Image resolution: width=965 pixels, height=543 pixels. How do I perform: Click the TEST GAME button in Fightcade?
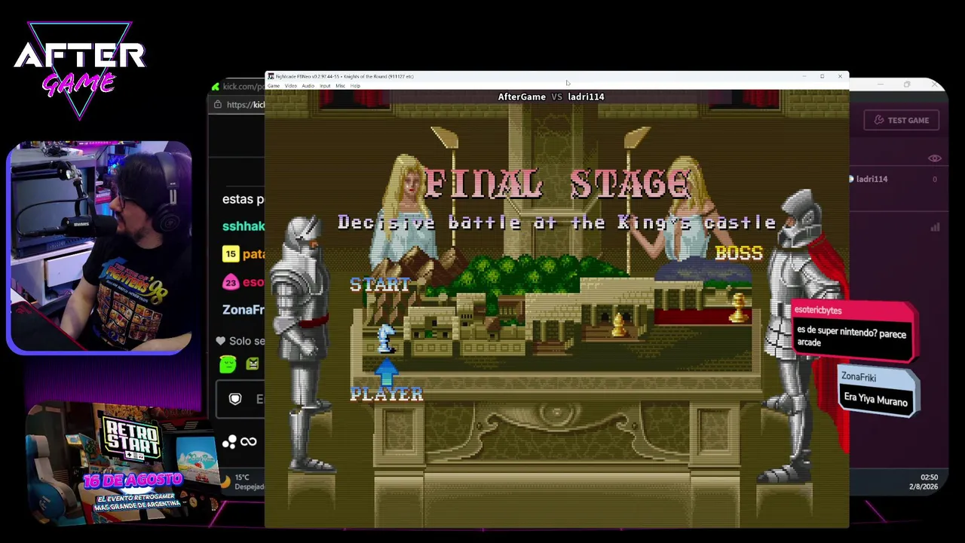click(x=902, y=120)
